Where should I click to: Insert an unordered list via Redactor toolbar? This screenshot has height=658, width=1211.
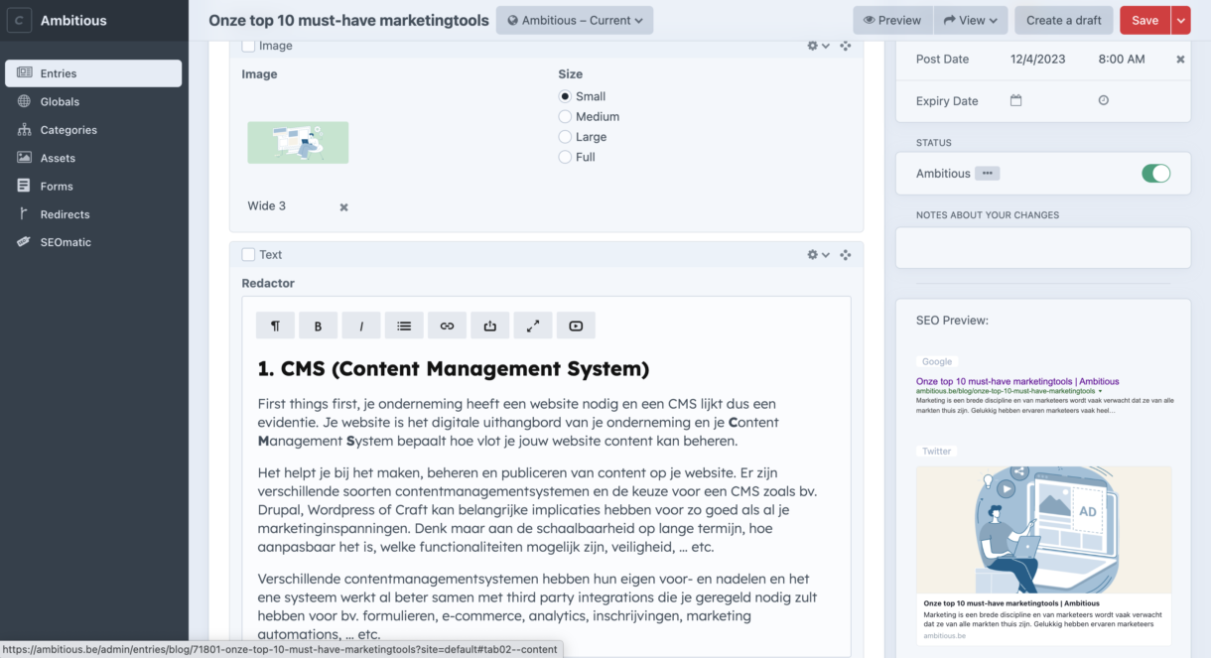tap(404, 325)
